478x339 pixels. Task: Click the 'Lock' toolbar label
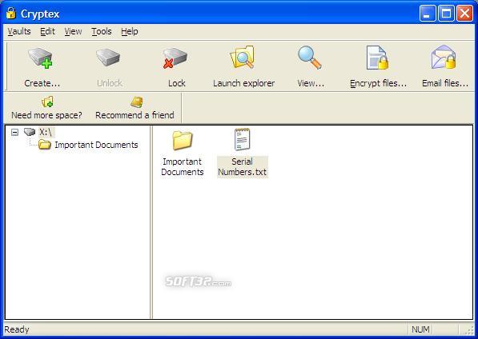[176, 83]
